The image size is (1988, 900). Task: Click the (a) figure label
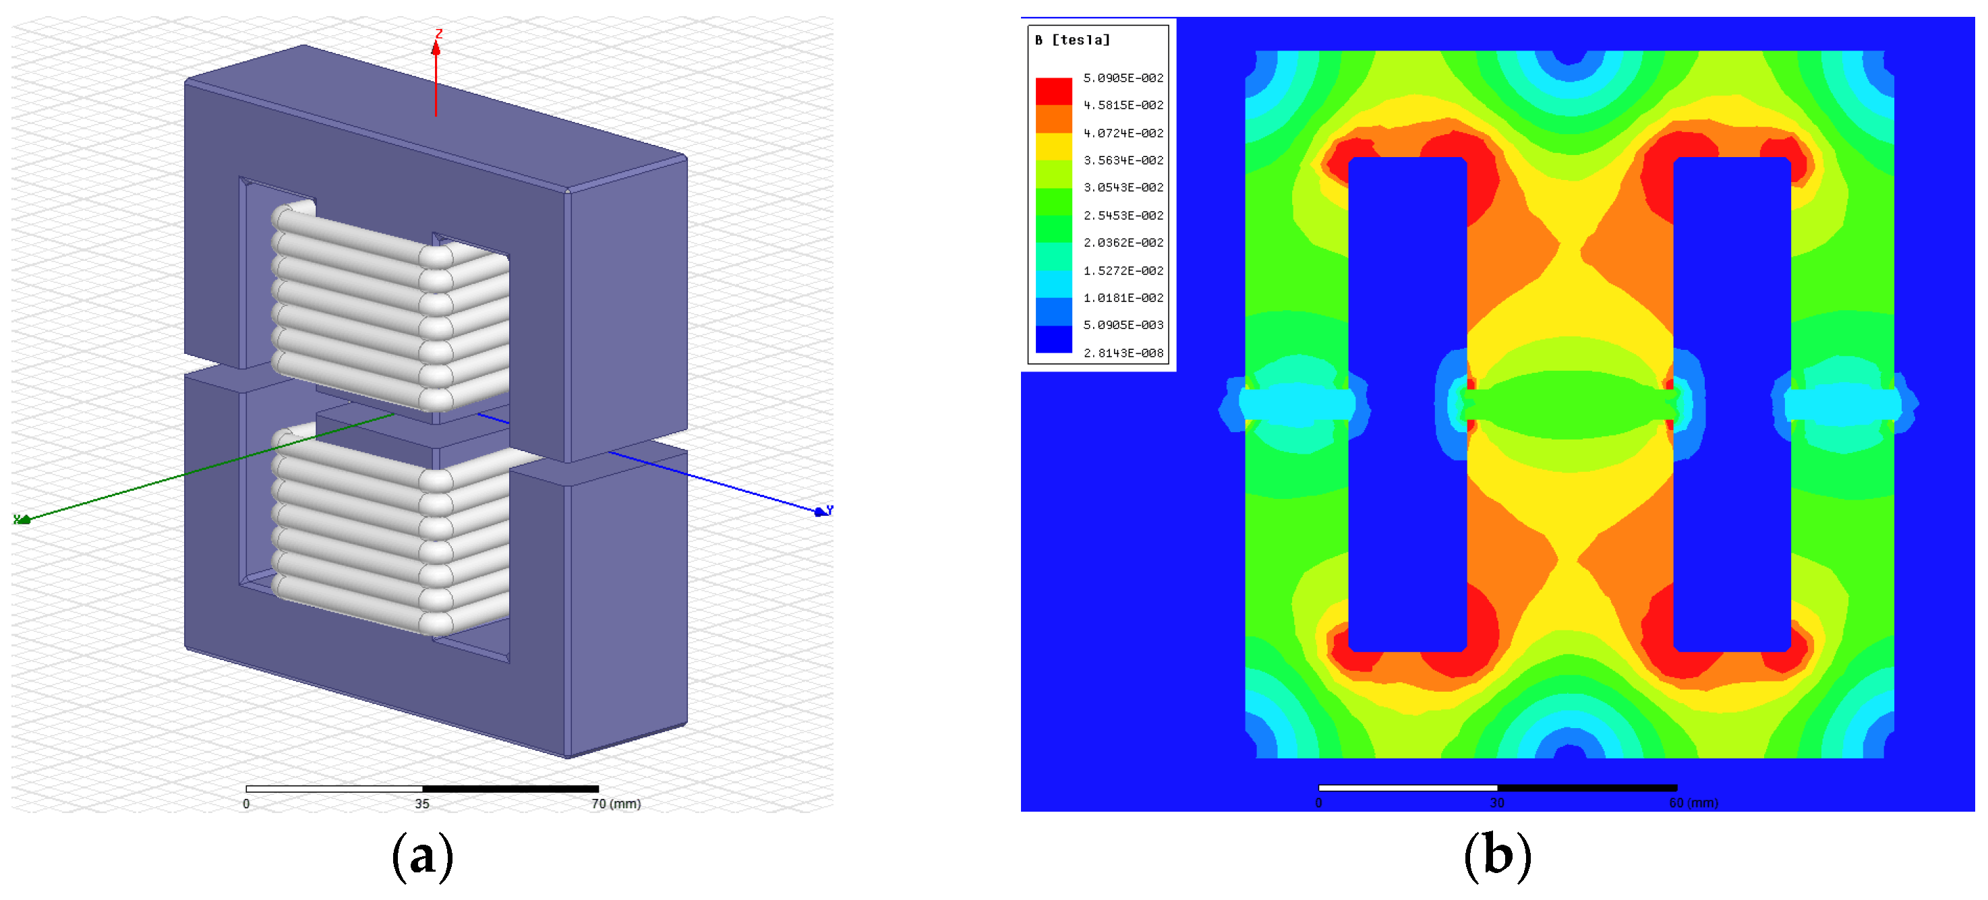(x=422, y=857)
